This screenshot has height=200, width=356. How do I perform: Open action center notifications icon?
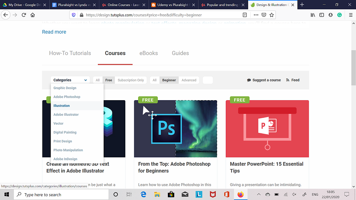pyautogui.click(x=347, y=194)
